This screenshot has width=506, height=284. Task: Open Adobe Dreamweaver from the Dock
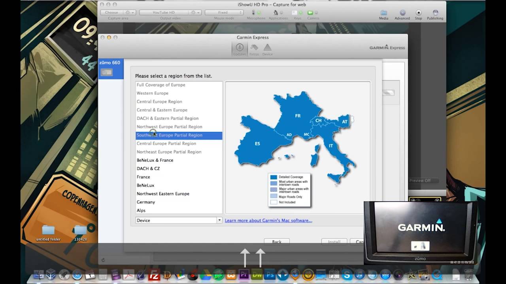coord(257,275)
